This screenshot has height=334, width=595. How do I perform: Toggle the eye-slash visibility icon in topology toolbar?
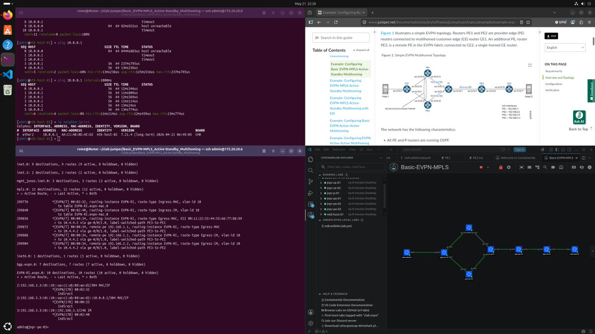click(x=582, y=167)
